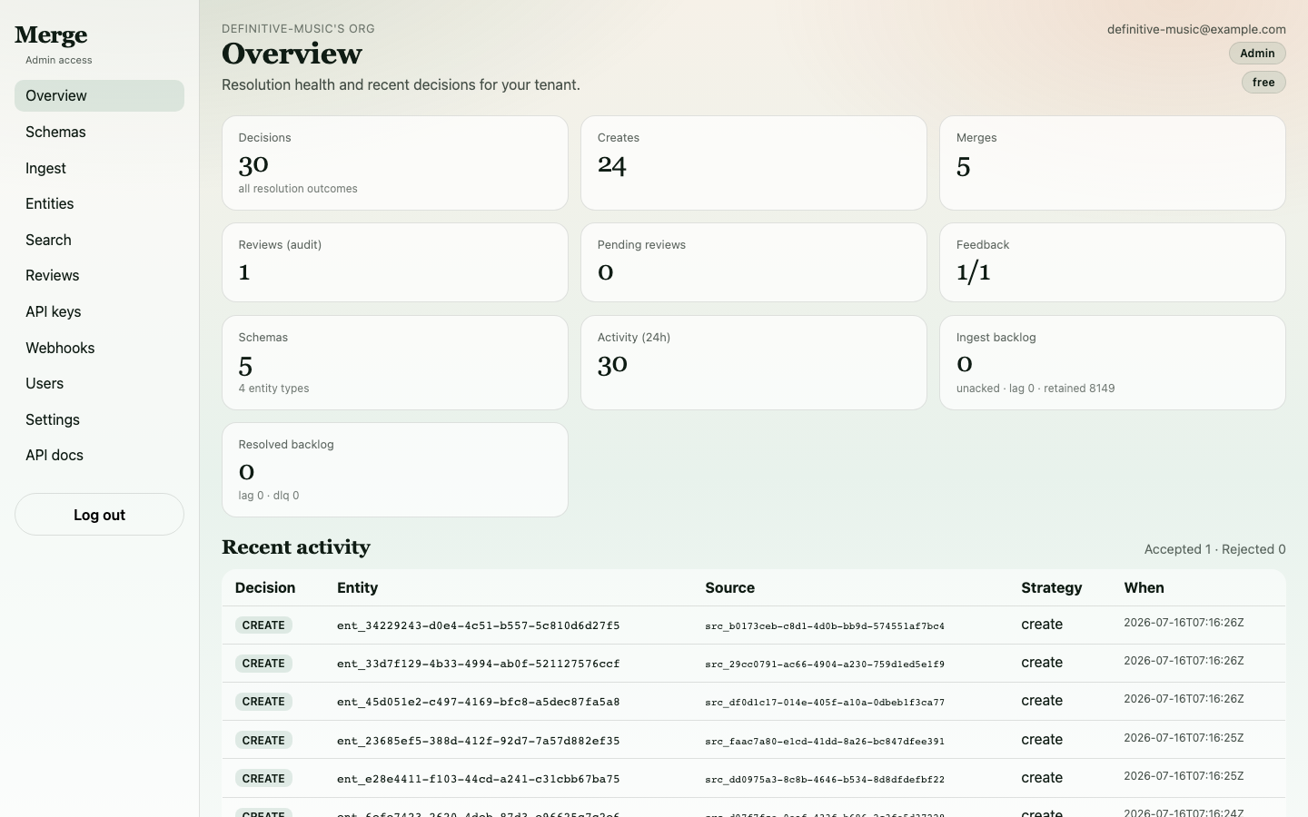Click the Admin role badge
The height and width of the screenshot is (817, 1308).
tap(1257, 54)
